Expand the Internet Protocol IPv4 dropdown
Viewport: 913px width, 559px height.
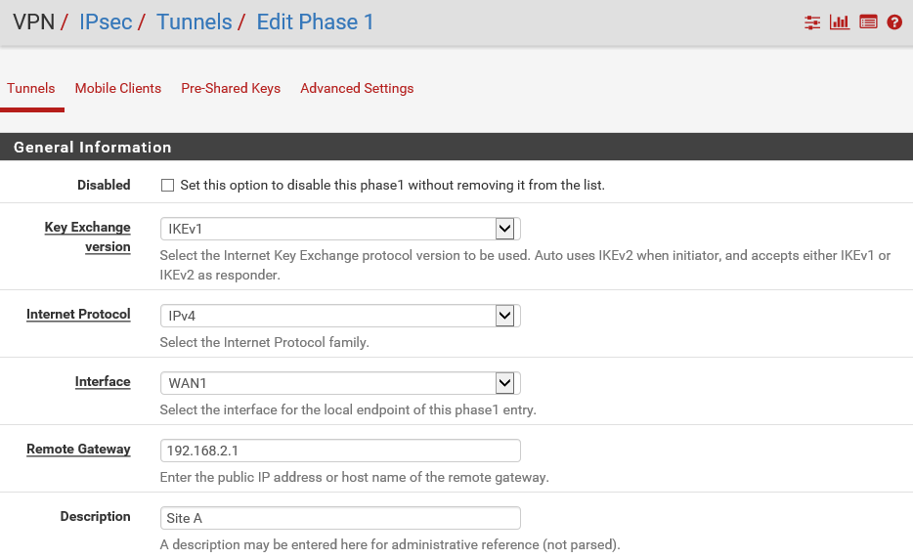coord(340,316)
